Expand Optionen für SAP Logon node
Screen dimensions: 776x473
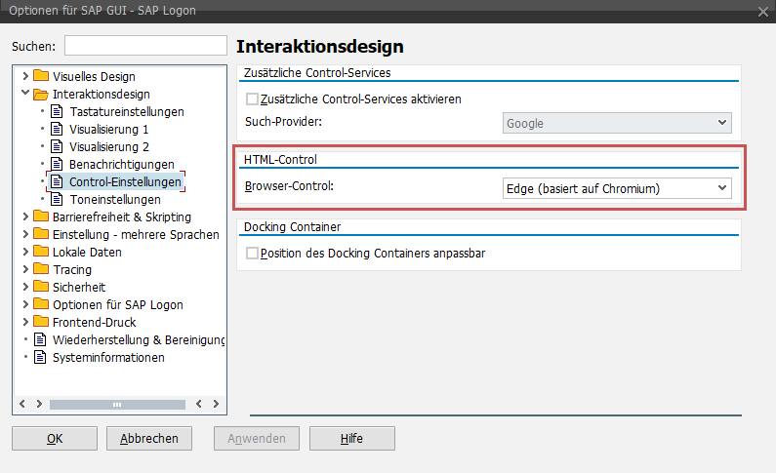25,304
